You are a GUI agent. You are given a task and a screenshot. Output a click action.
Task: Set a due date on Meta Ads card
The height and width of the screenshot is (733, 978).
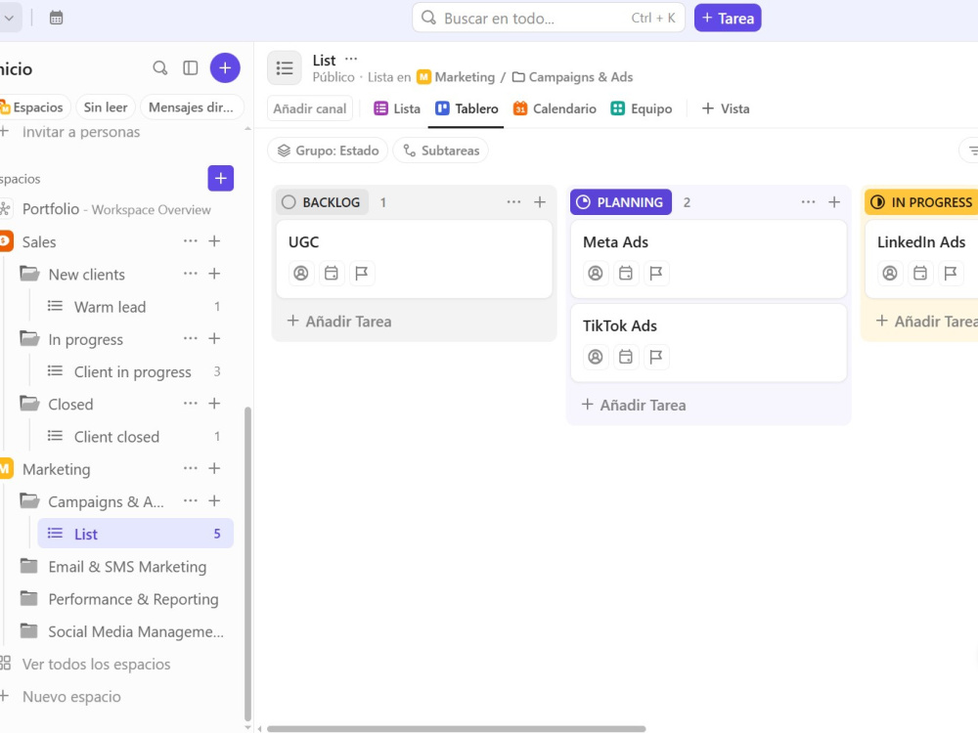click(x=626, y=273)
